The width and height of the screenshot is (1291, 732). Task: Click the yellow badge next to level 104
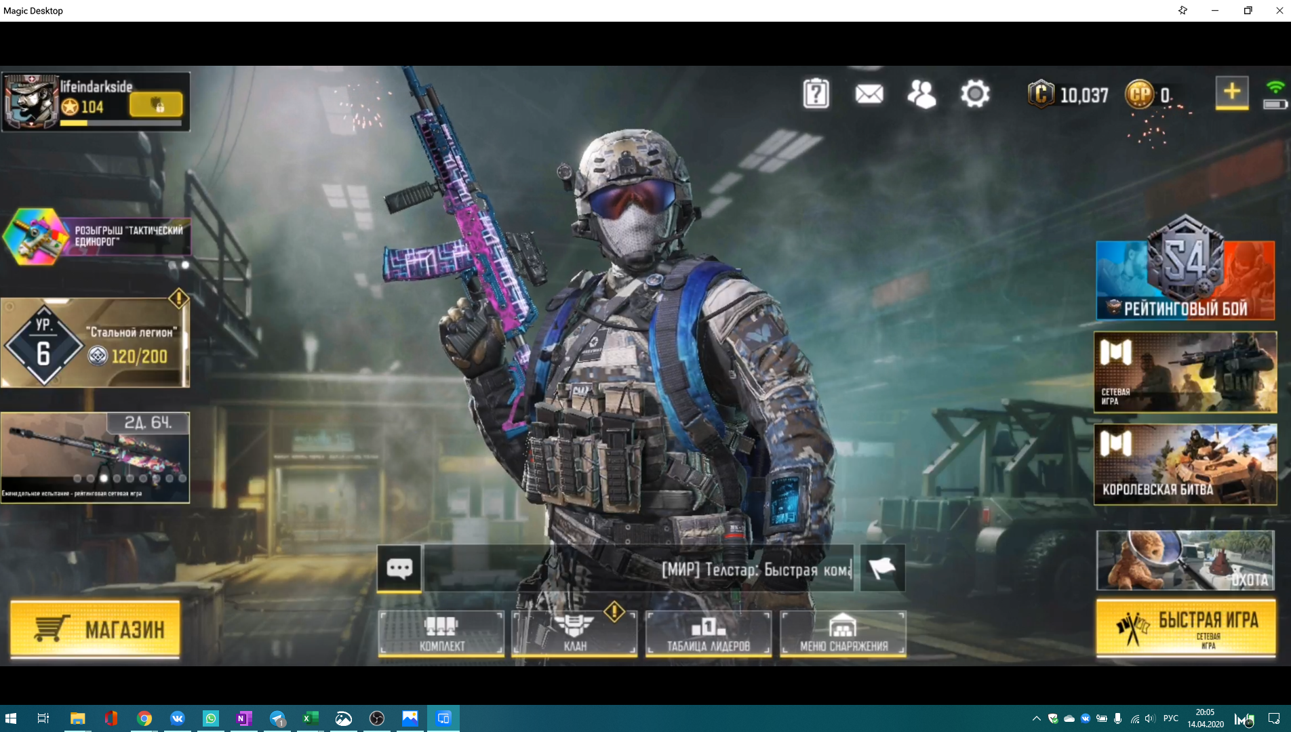[156, 104]
